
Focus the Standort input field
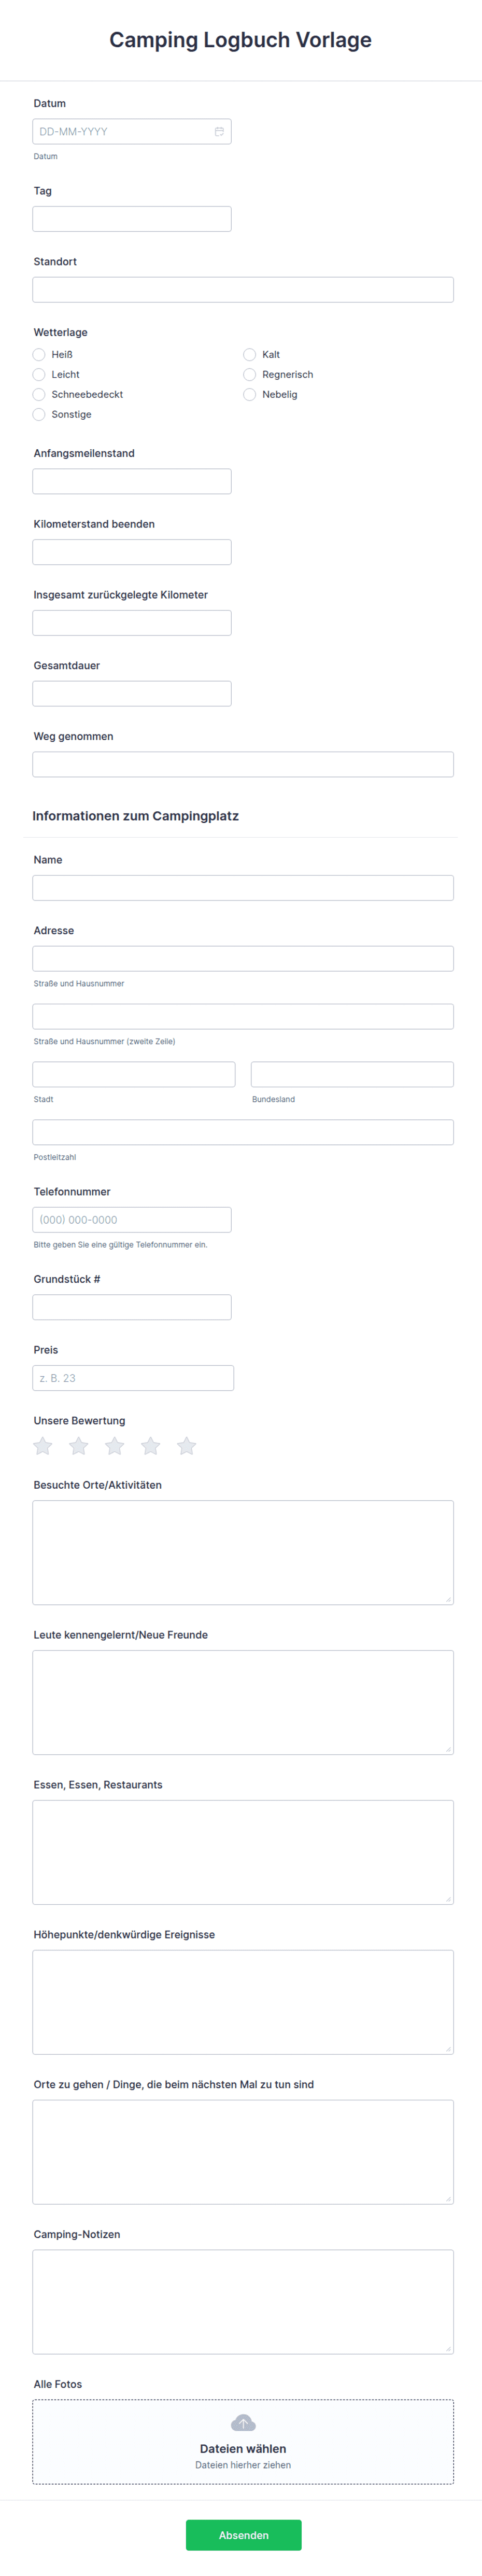(243, 290)
